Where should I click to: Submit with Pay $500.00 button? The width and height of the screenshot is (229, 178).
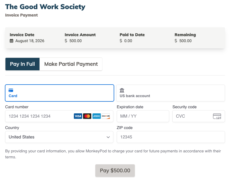pos(115,171)
